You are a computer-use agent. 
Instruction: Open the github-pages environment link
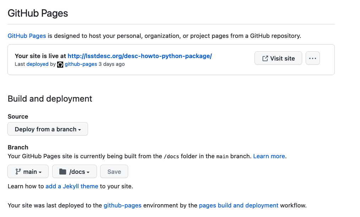click(x=122, y=206)
